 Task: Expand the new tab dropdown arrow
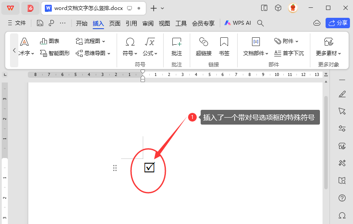[162, 9]
